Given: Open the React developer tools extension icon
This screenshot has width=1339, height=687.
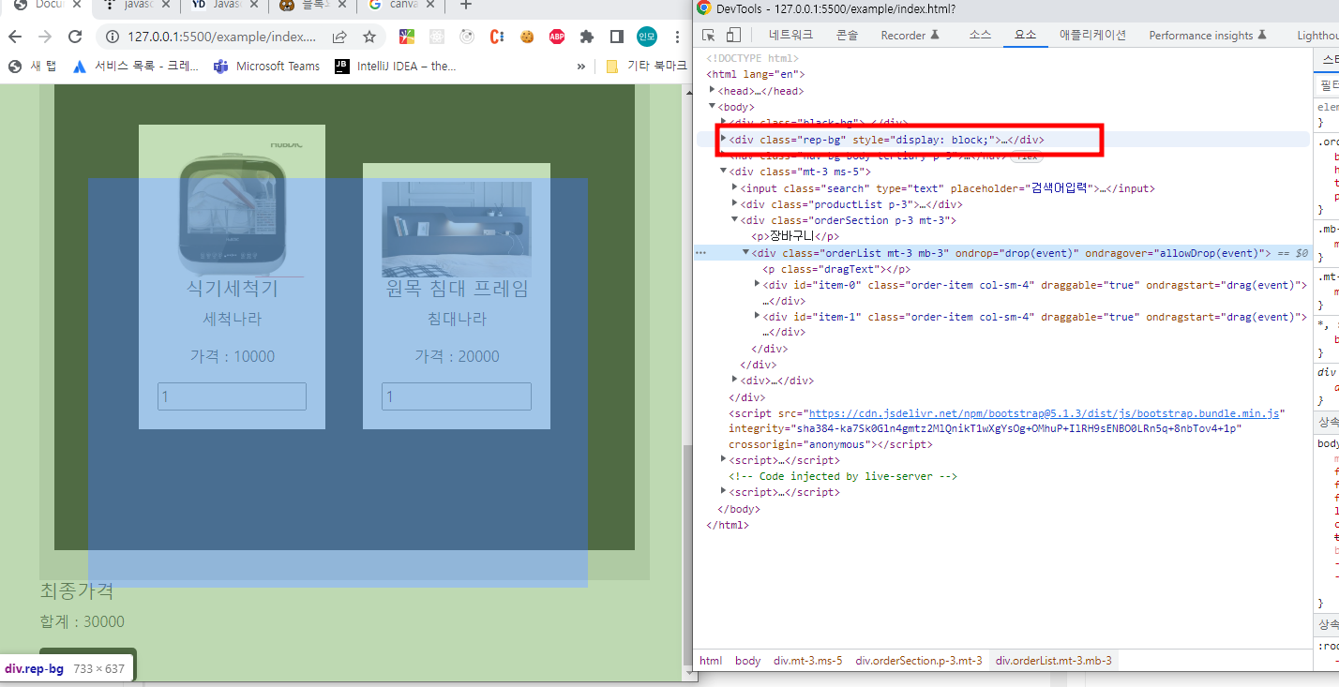Looking at the screenshot, I should (x=437, y=37).
